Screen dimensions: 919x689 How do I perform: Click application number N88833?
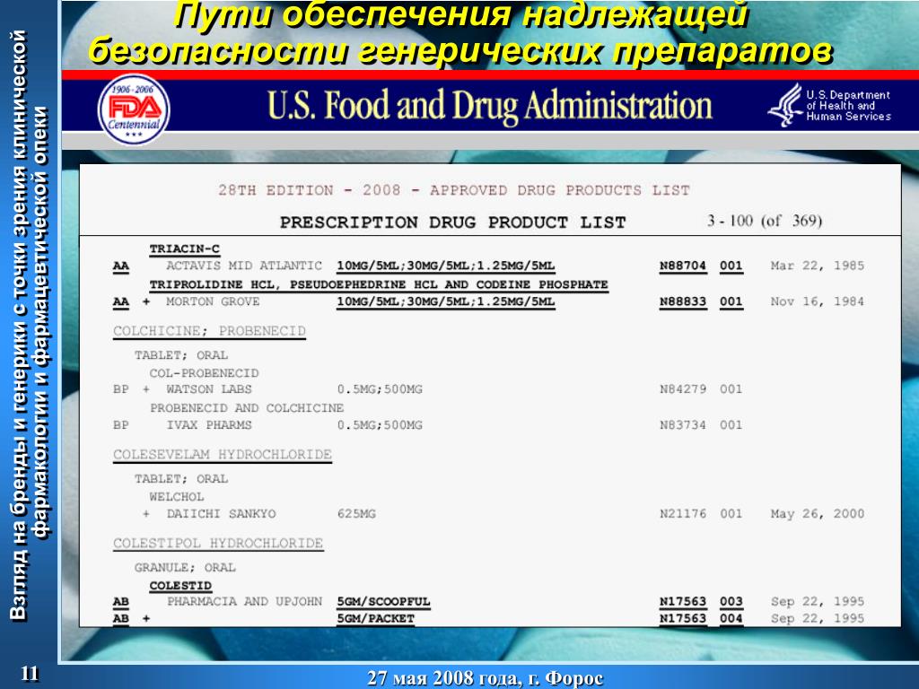pos(683,301)
